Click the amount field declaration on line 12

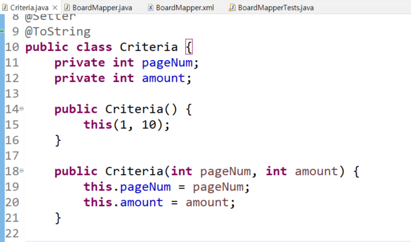(x=163, y=78)
